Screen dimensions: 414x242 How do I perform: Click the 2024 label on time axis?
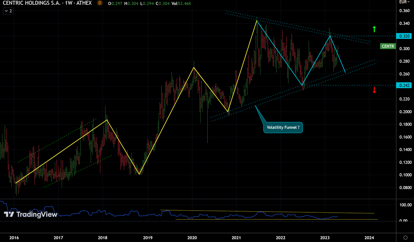(x=369, y=238)
